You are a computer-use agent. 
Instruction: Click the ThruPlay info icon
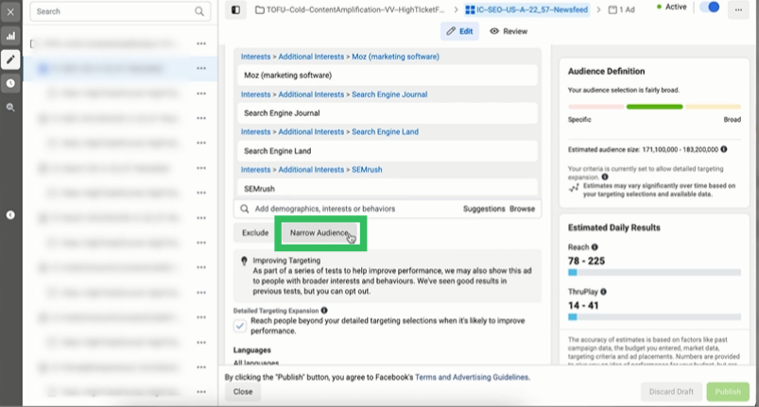603,292
